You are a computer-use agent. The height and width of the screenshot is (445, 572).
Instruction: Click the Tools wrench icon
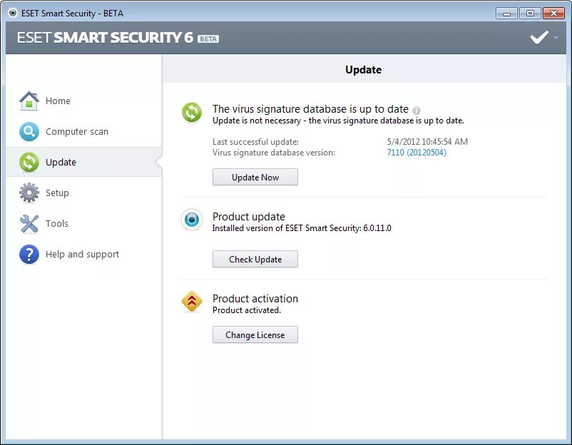pyautogui.click(x=29, y=224)
